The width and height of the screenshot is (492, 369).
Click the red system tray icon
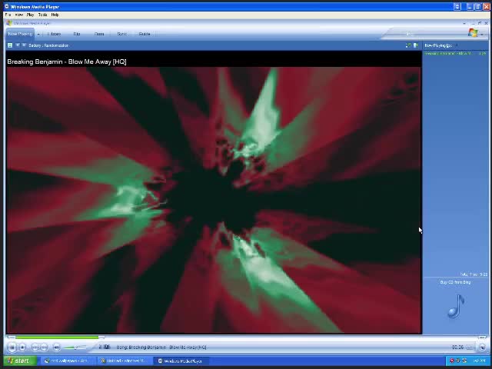[452, 361]
